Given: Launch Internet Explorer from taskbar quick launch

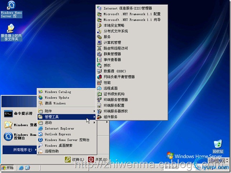Looking at the screenshot, I should pos(21,168).
